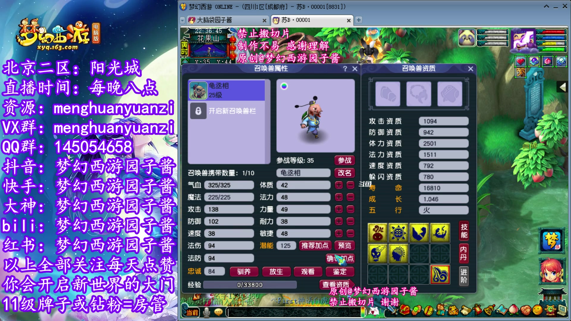Image resolution: width=571 pixels, height=321 pixels.
Task: Click the pet name field 龟丞相
Action: (303, 173)
